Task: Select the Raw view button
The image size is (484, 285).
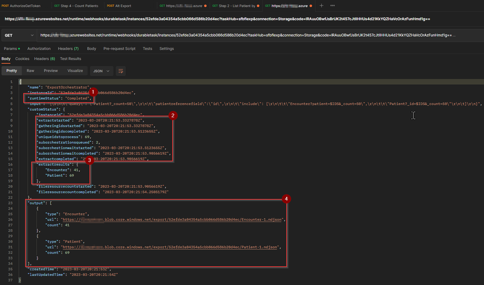Action: point(30,71)
